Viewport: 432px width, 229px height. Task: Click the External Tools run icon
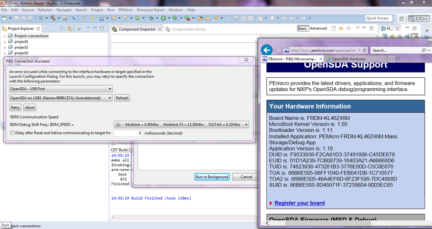click(187, 18)
